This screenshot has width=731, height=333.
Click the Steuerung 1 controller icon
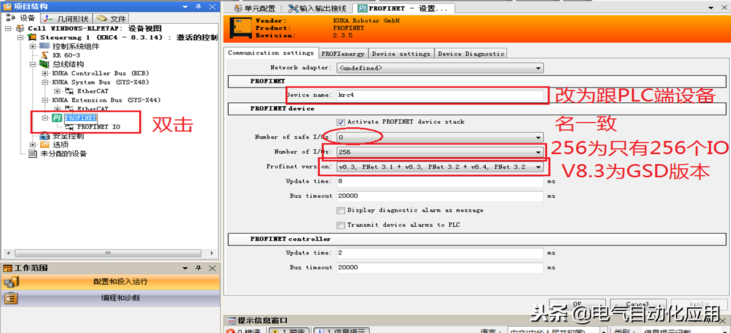(x=32, y=38)
